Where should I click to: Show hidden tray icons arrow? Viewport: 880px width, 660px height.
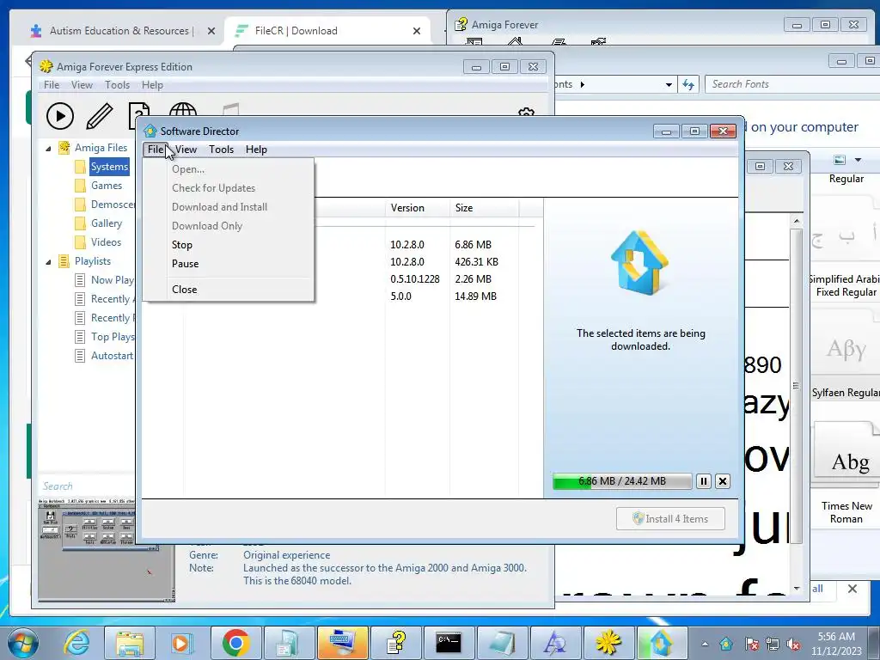(x=705, y=644)
